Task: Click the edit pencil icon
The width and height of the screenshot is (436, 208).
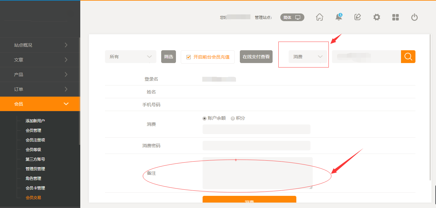Action: [357, 17]
